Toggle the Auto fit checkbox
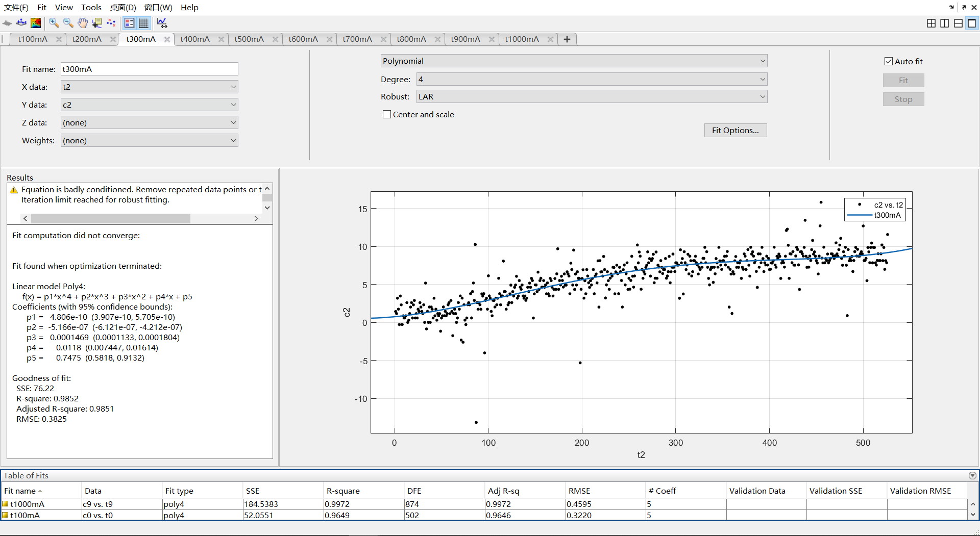Image resolution: width=980 pixels, height=536 pixels. (889, 61)
